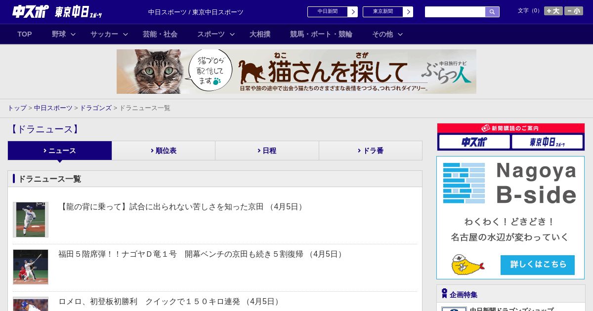This screenshot has height=311, width=593.
Task: Click the shachihoko mascot icon in ad
Action: tap(467, 265)
